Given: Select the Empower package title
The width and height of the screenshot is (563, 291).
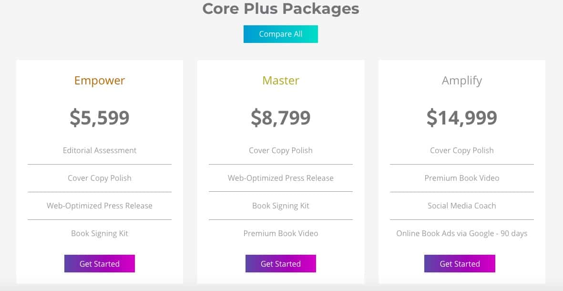Looking at the screenshot, I should coord(100,81).
